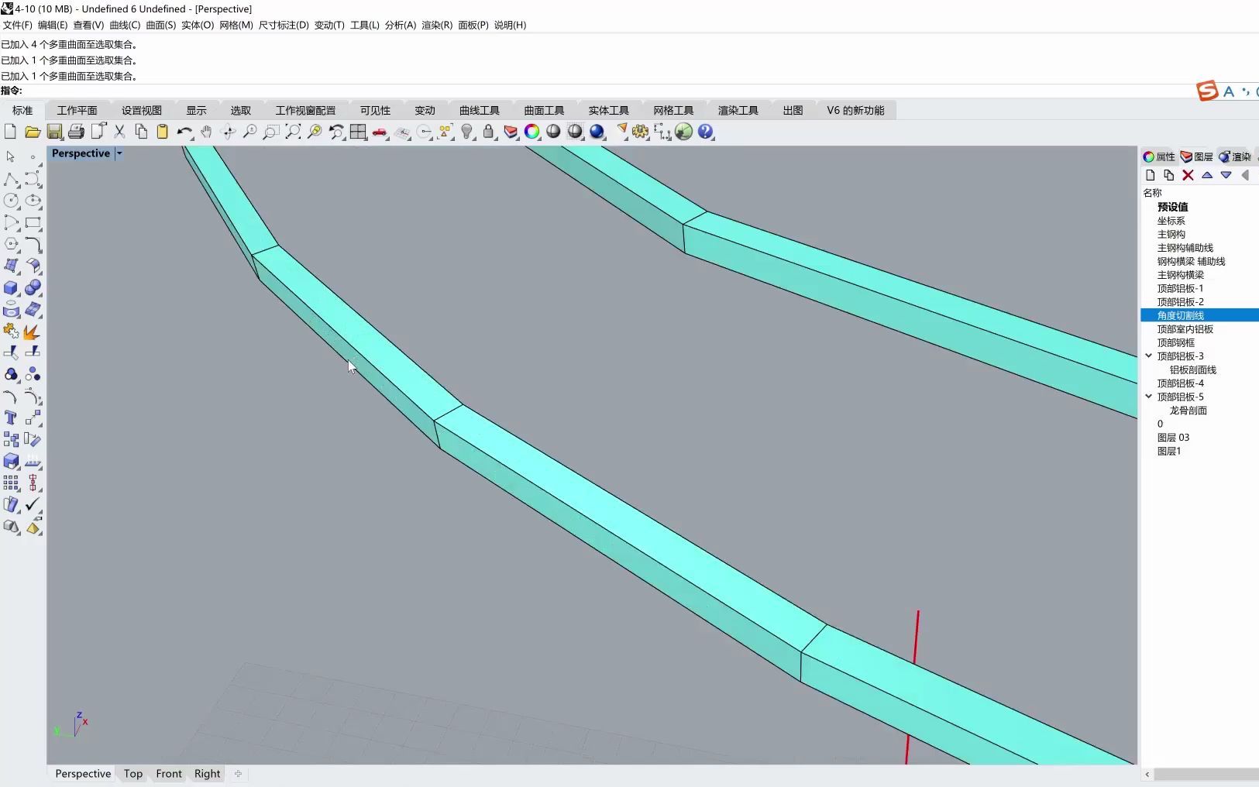Move selected layer up with the up arrow
Image resolution: width=1259 pixels, height=787 pixels.
1208,176
